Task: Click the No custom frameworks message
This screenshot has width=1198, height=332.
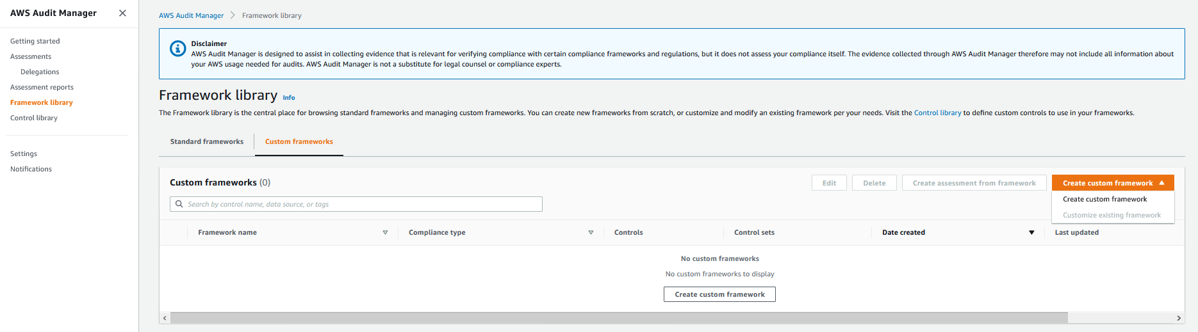Action: (x=719, y=258)
